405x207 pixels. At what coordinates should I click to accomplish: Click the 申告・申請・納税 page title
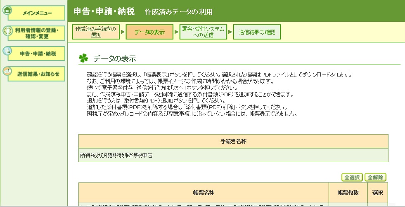coord(104,12)
